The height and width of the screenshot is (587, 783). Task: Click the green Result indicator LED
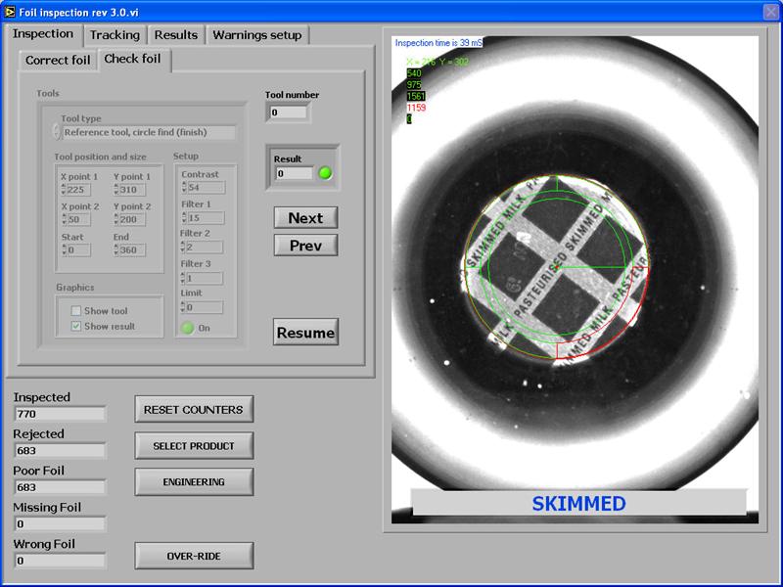(x=325, y=173)
